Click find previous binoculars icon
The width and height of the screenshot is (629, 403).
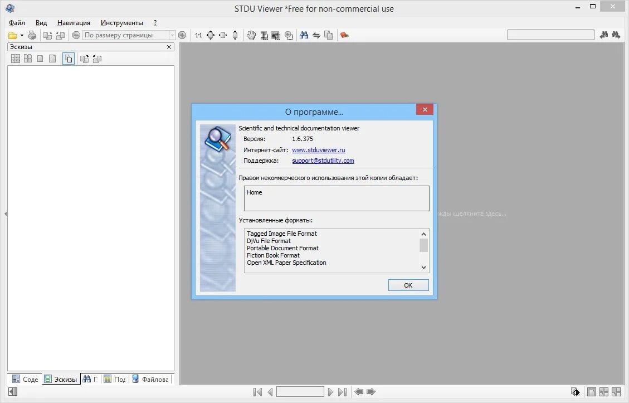pos(604,35)
